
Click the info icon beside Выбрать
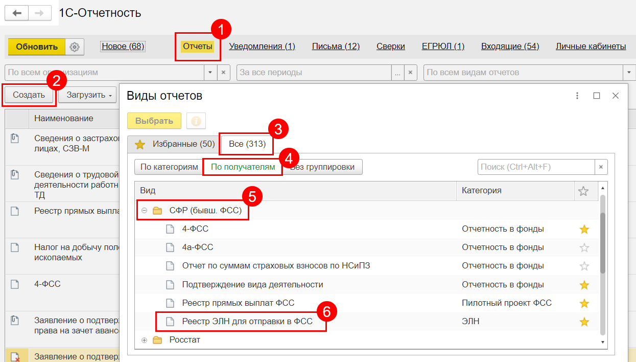click(x=196, y=121)
